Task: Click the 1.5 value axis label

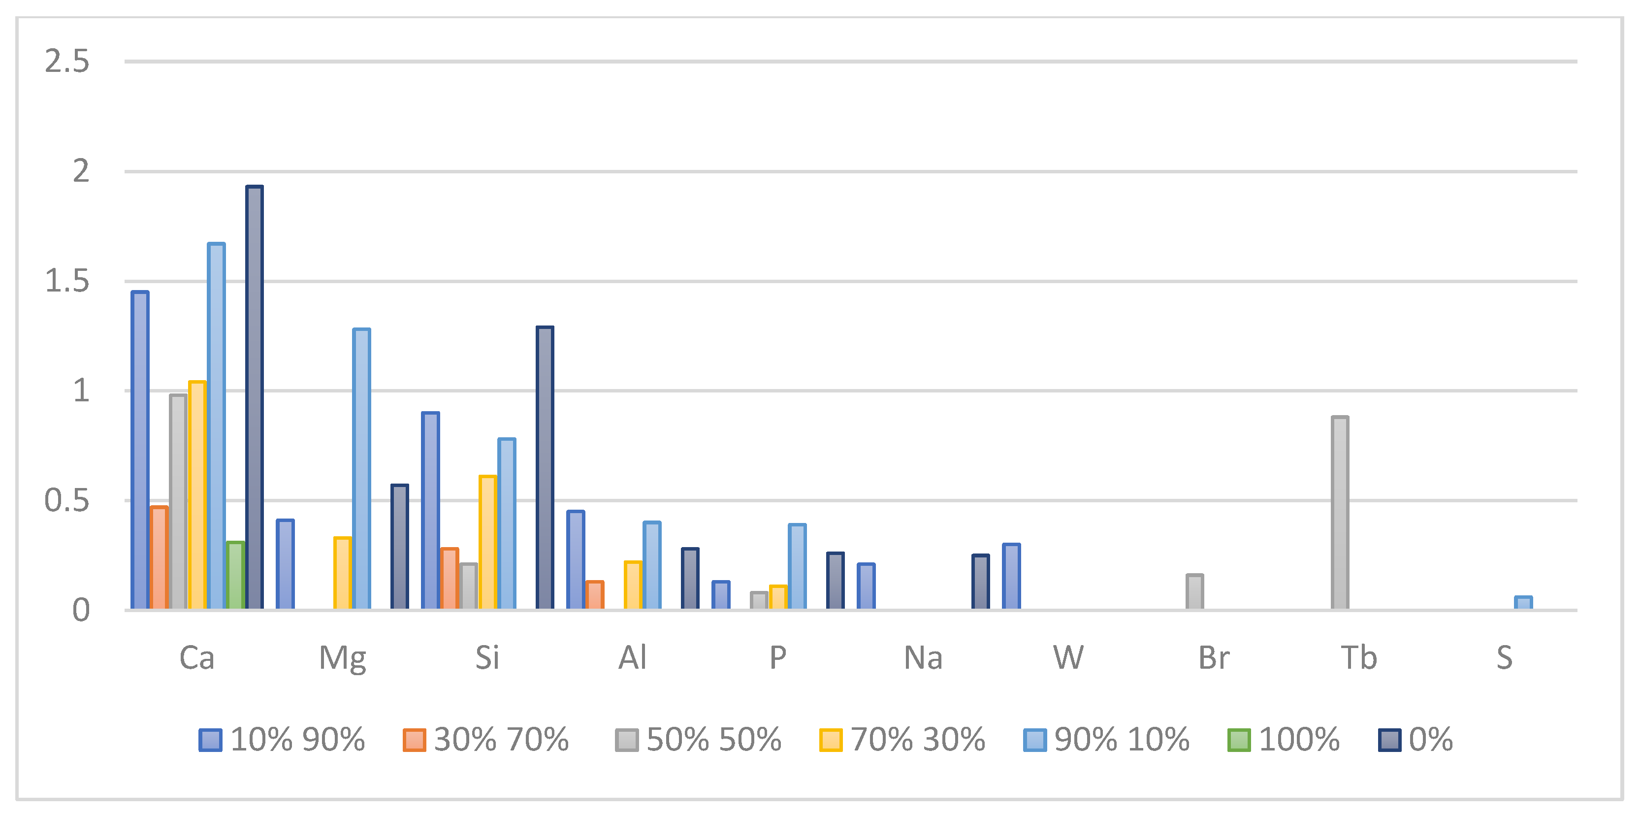Action: click(67, 282)
